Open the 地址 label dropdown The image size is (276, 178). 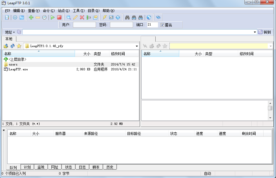(x=10, y=32)
